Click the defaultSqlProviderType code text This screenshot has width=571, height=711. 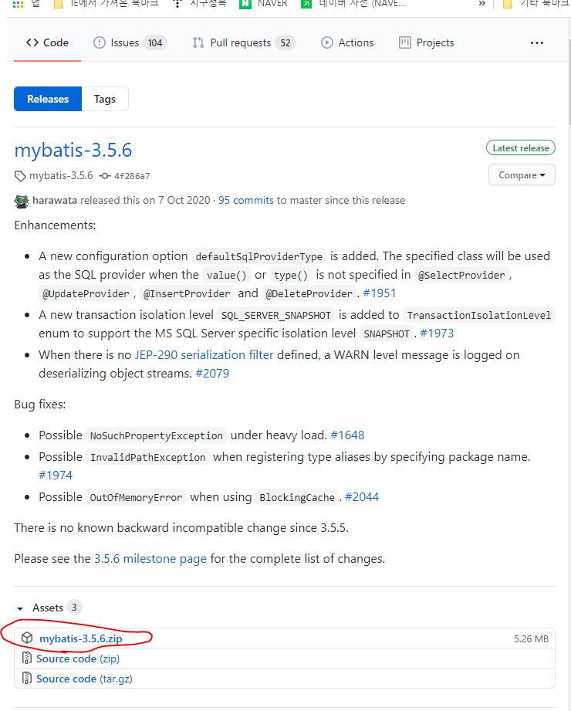pyautogui.click(x=258, y=256)
